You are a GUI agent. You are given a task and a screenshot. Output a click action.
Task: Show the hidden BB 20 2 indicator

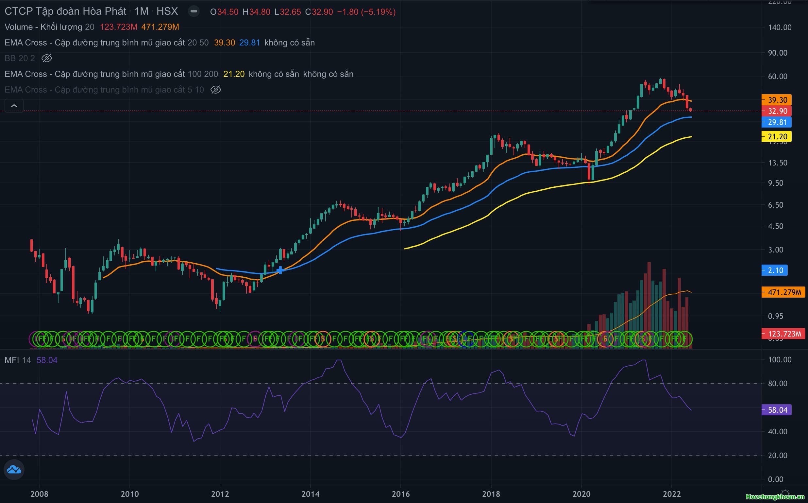tap(46, 59)
